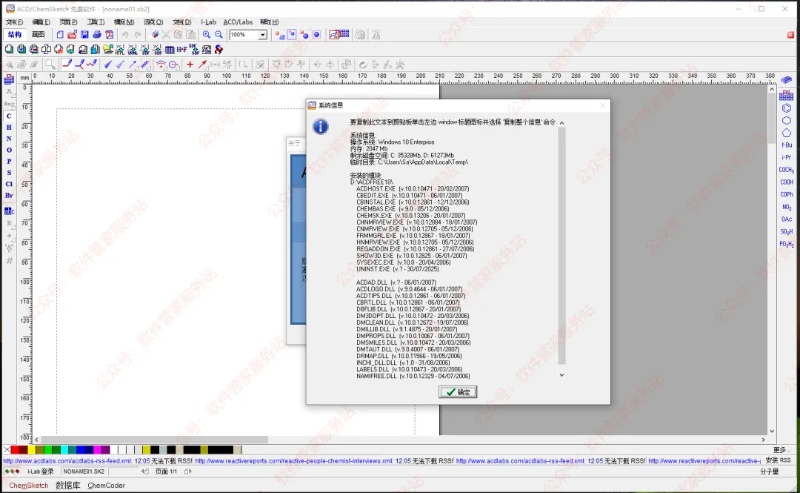Select the OAc radical

tap(786, 219)
